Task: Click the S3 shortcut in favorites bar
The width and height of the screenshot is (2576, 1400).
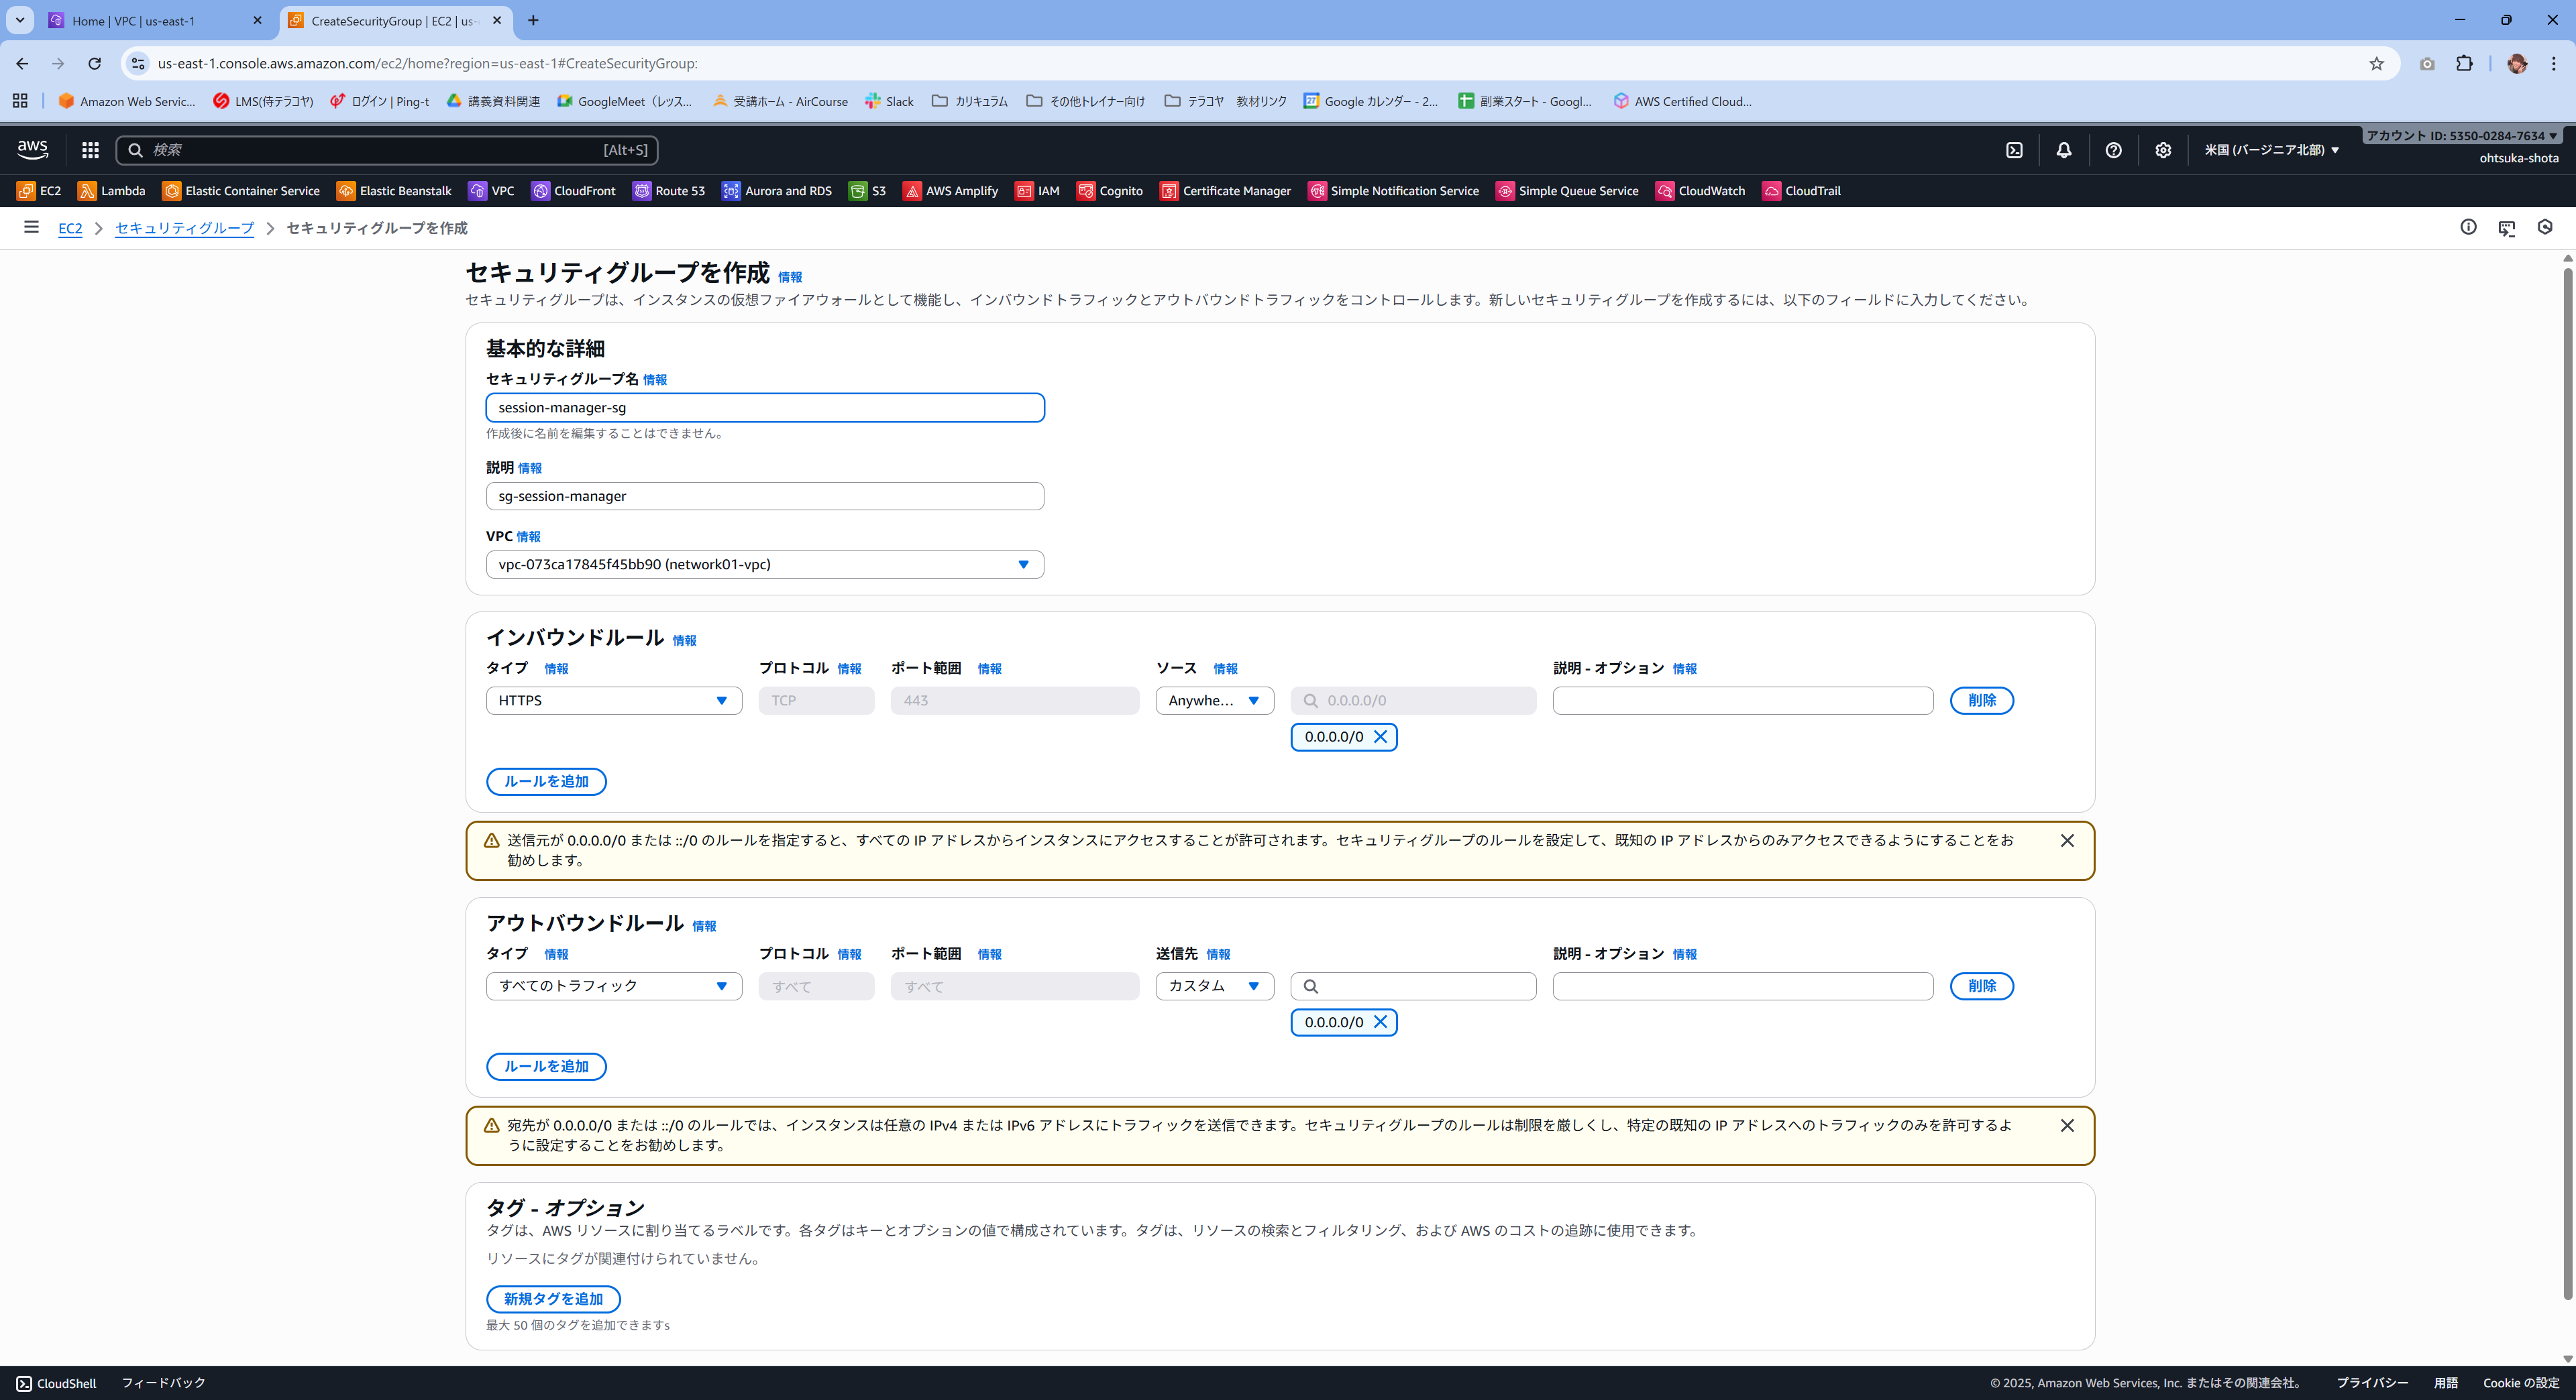Action: [x=867, y=191]
